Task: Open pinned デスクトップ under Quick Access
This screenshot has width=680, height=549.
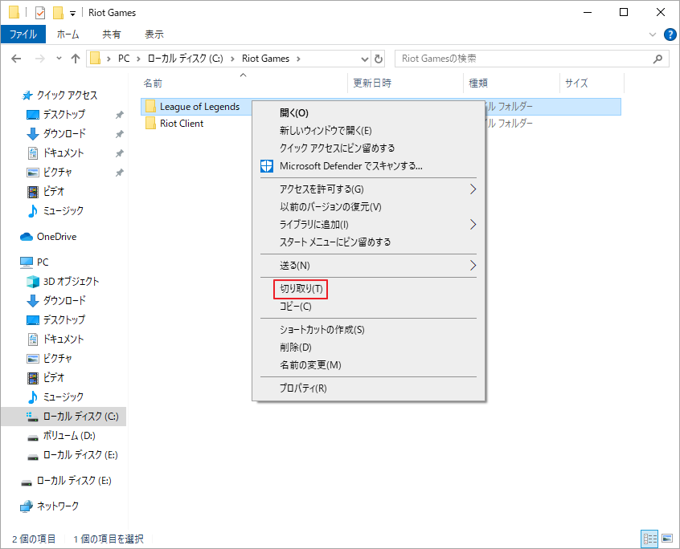Action: click(x=56, y=114)
